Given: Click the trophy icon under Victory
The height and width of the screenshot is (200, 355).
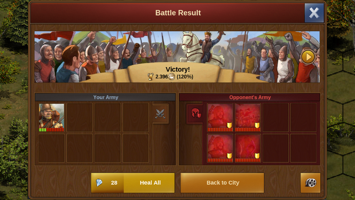Looking at the screenshot, I should pyautogui.click(x=150, y=77).
